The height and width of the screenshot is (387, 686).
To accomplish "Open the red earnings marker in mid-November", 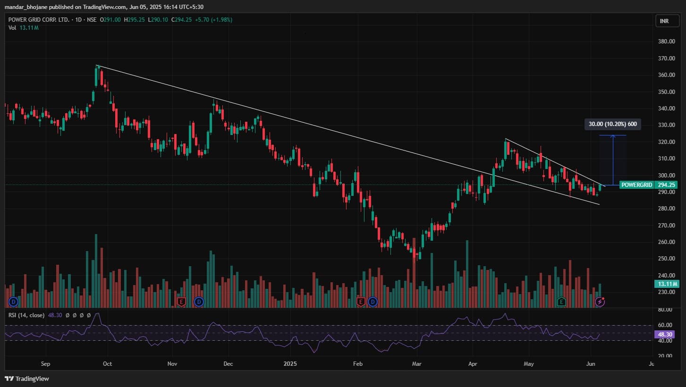I will pos(181,301).
